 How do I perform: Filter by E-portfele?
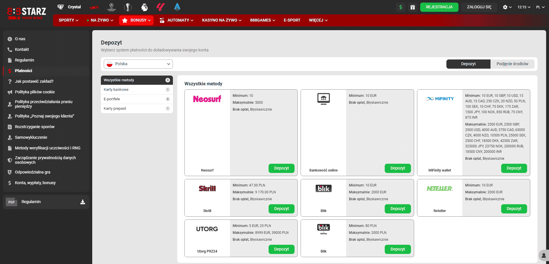tap(137, 99)
